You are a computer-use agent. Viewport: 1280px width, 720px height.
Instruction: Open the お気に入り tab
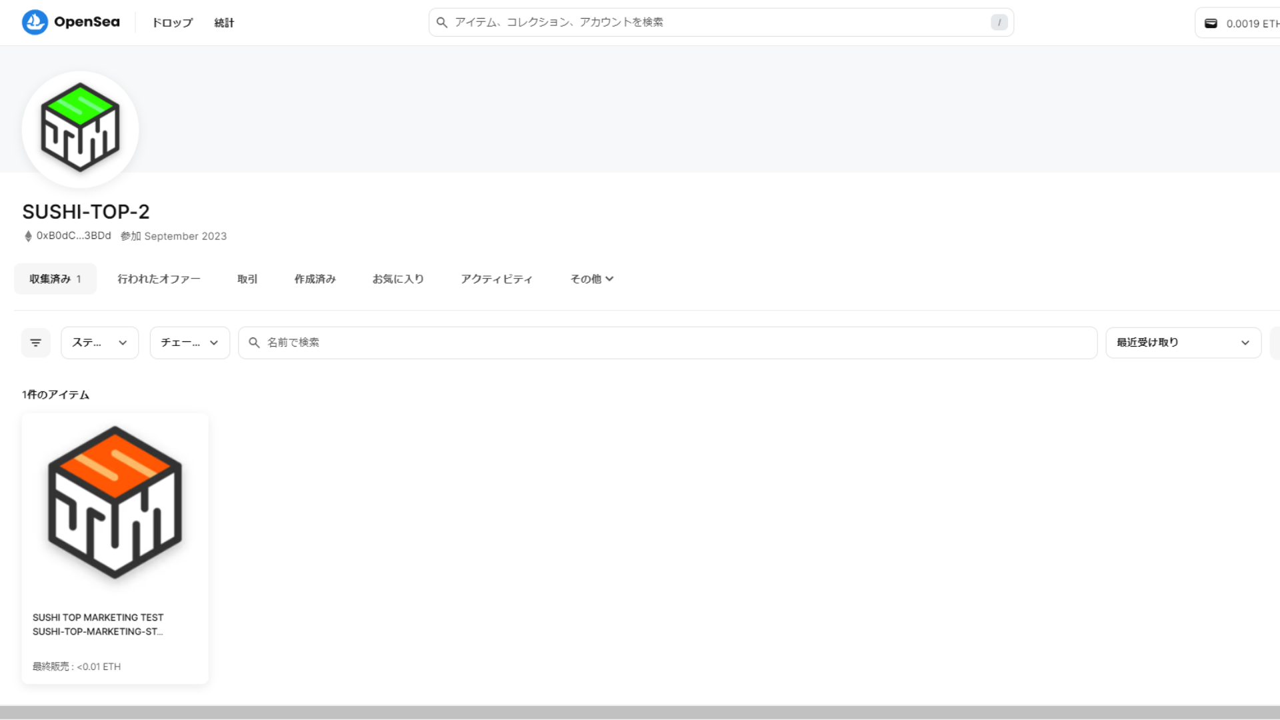click(x=398, y=279)
